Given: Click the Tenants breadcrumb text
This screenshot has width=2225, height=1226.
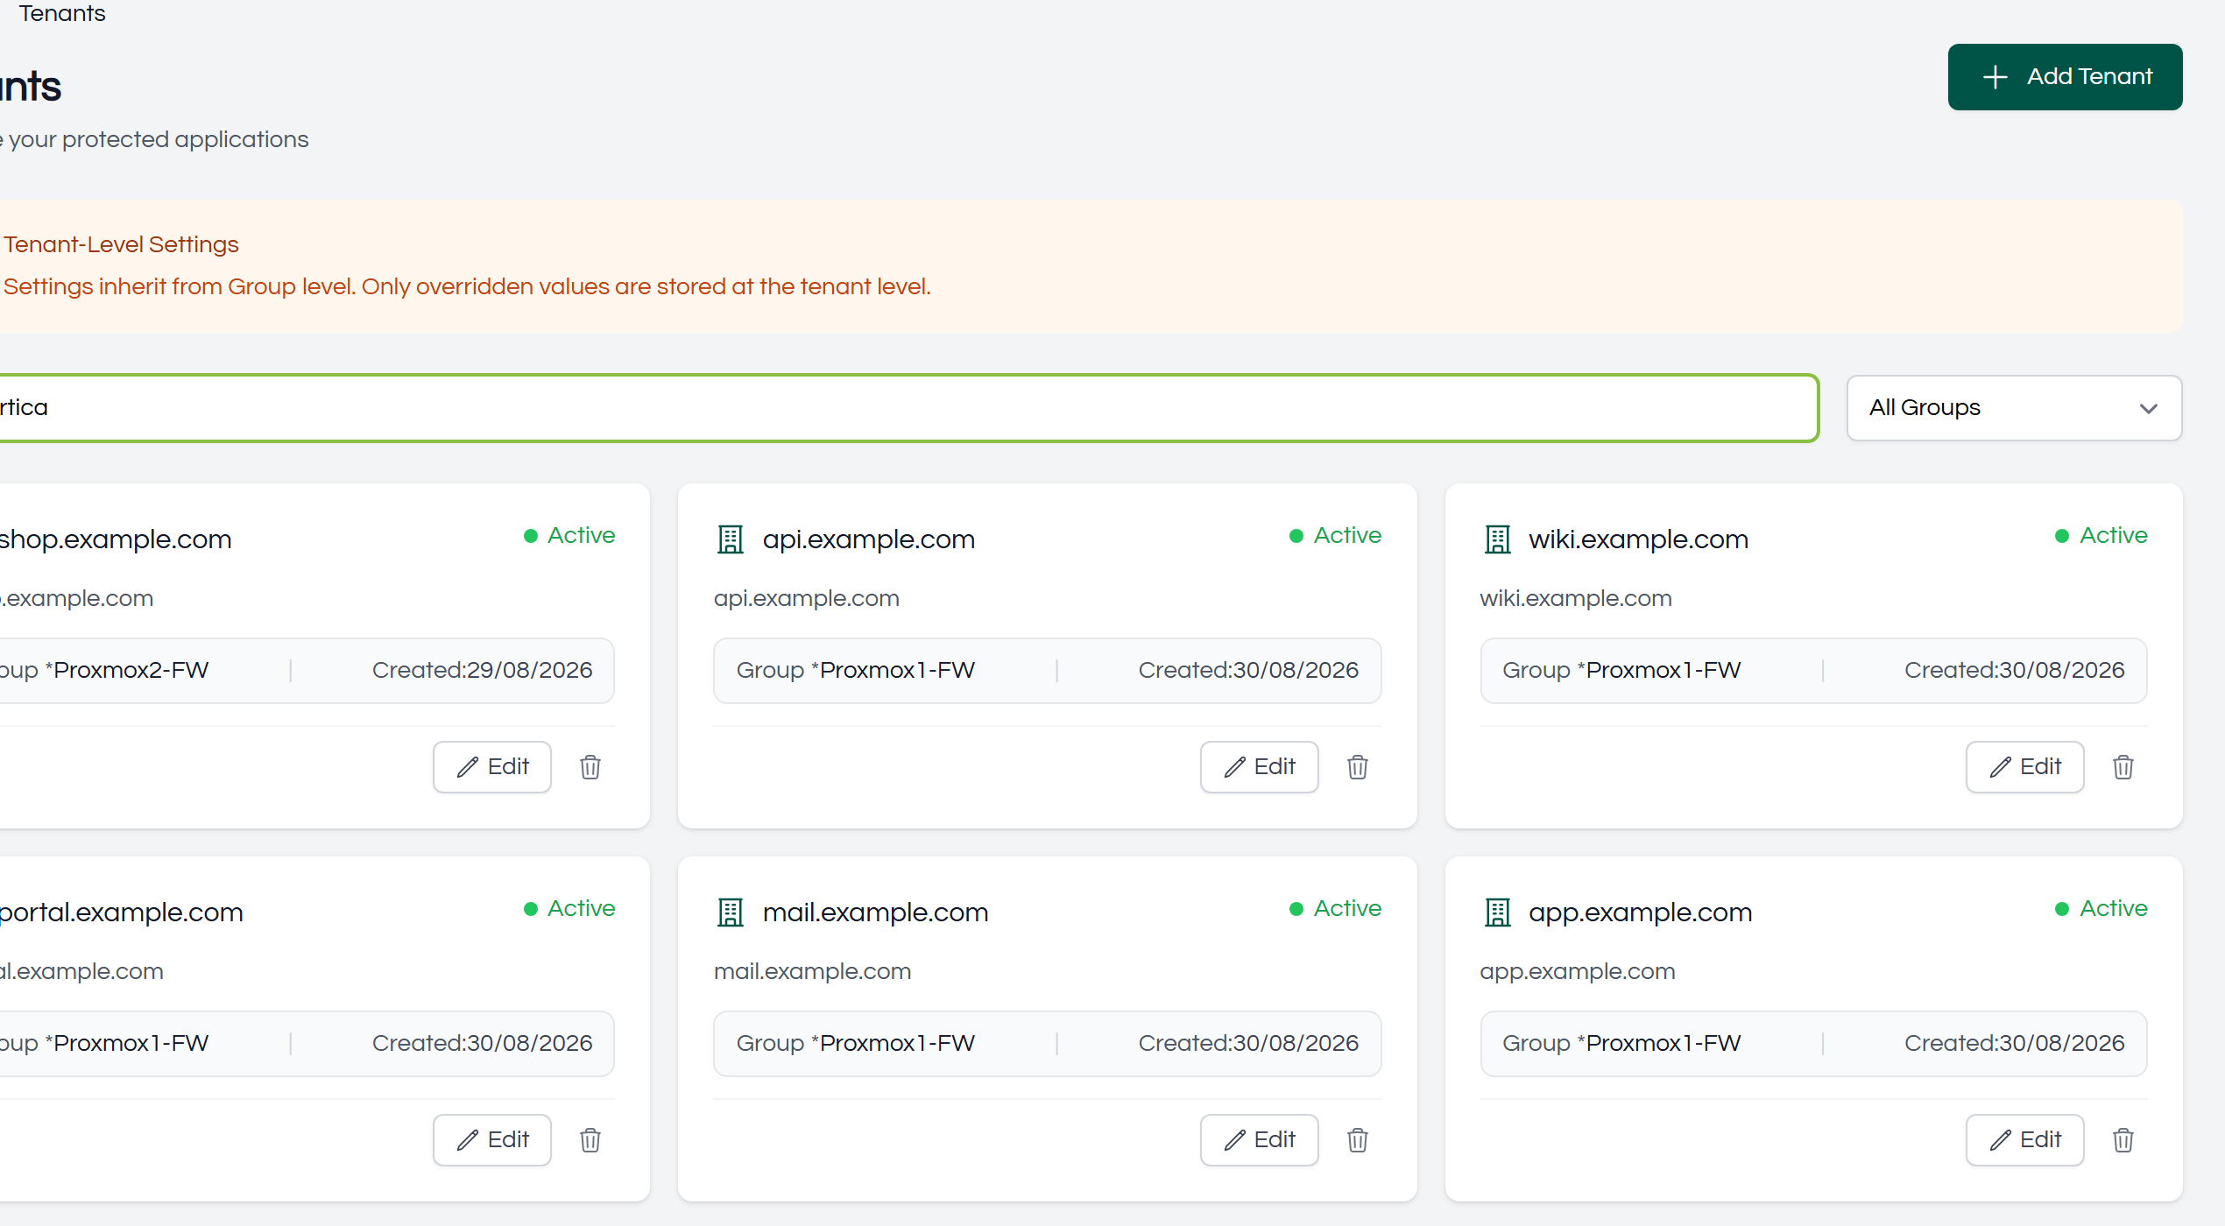Looking at the screenshot, I should pos(62,13).
